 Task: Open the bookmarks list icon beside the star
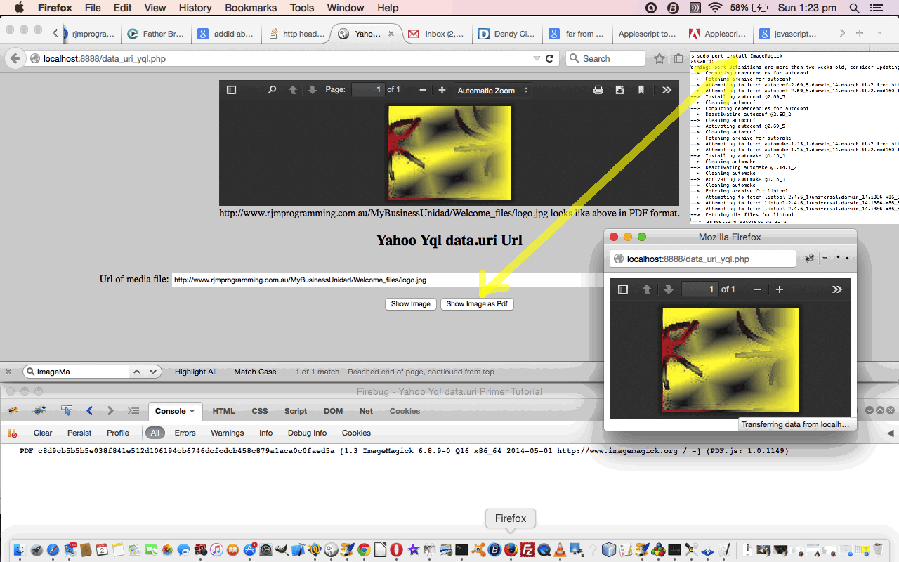pos(678,59)
